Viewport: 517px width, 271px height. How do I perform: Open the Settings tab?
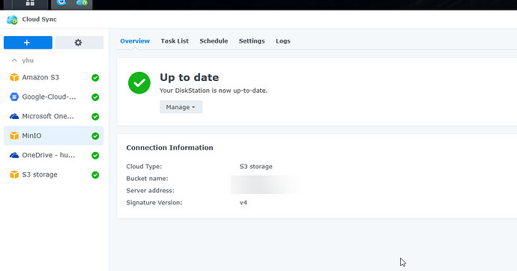pos(252,41)
